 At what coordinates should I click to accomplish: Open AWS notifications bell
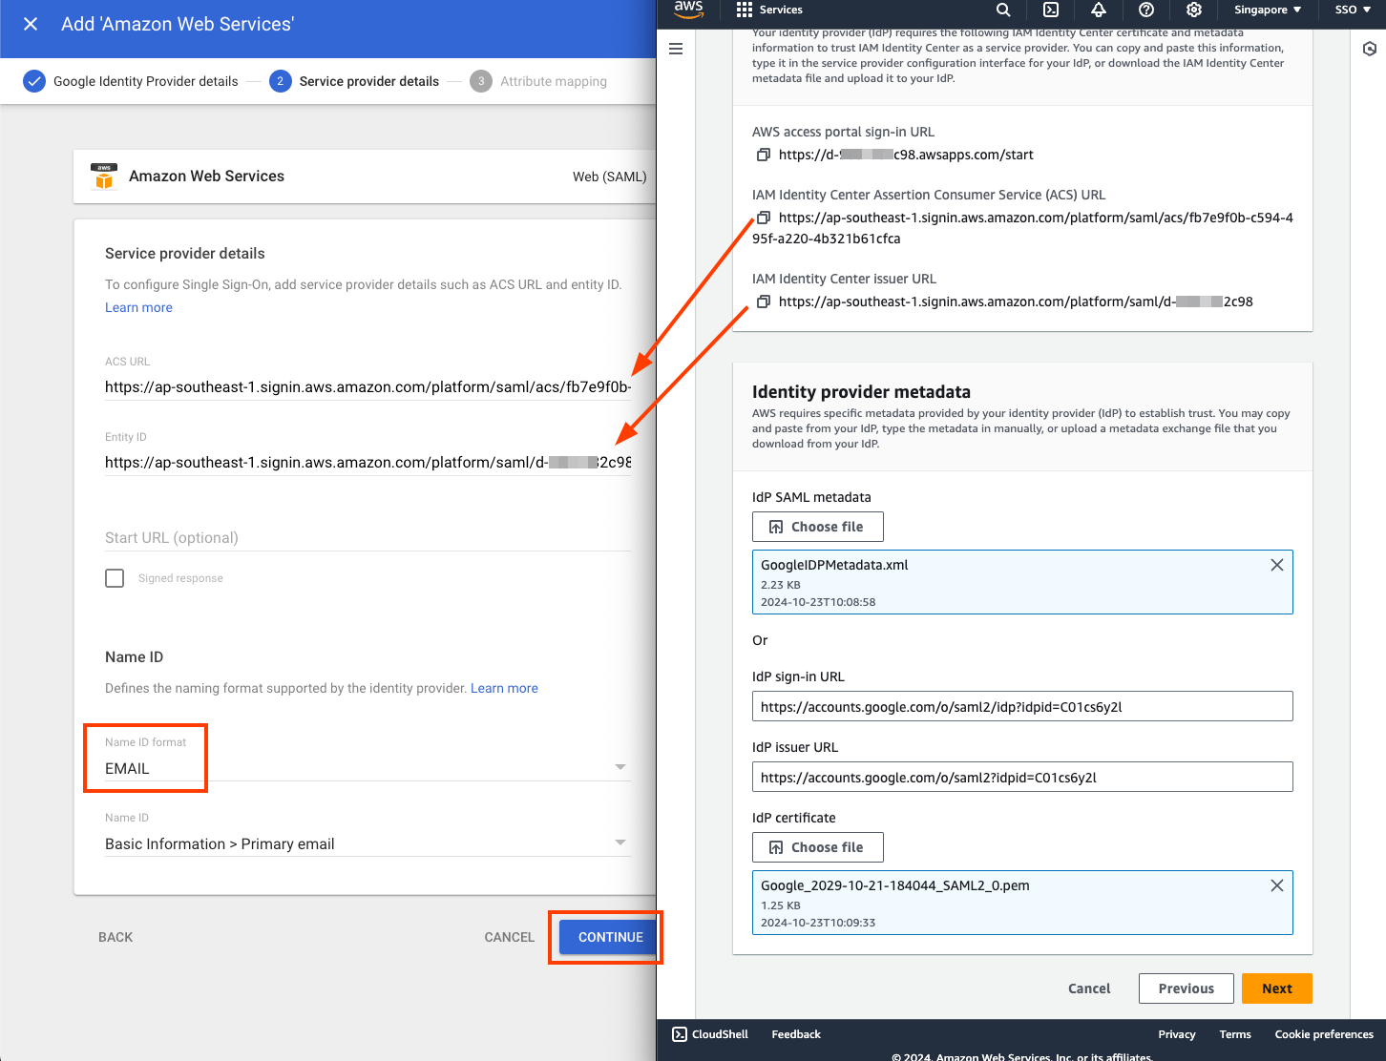[1099, 10]
